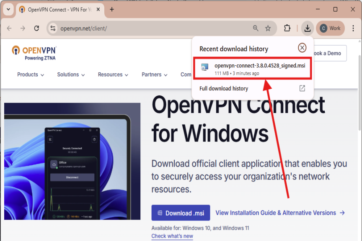Screen dimensions: 362x241
Task: Click the browser back arrow
Action: pos(9,28)
